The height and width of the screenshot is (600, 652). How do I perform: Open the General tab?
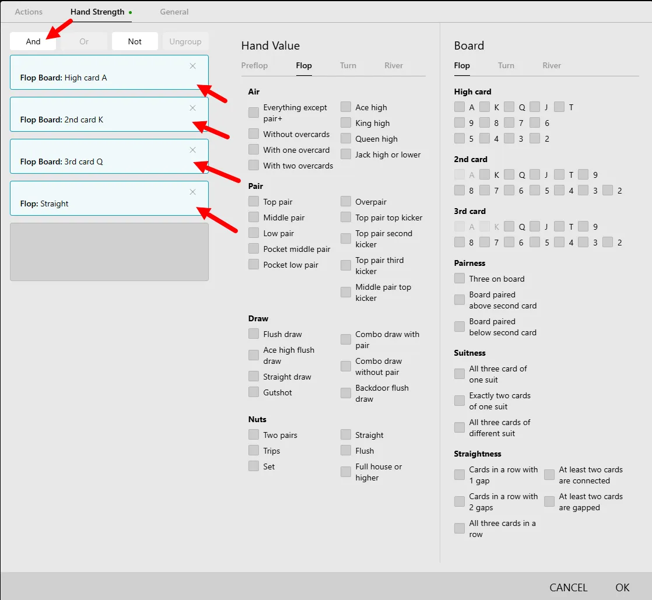pos(174,12)
